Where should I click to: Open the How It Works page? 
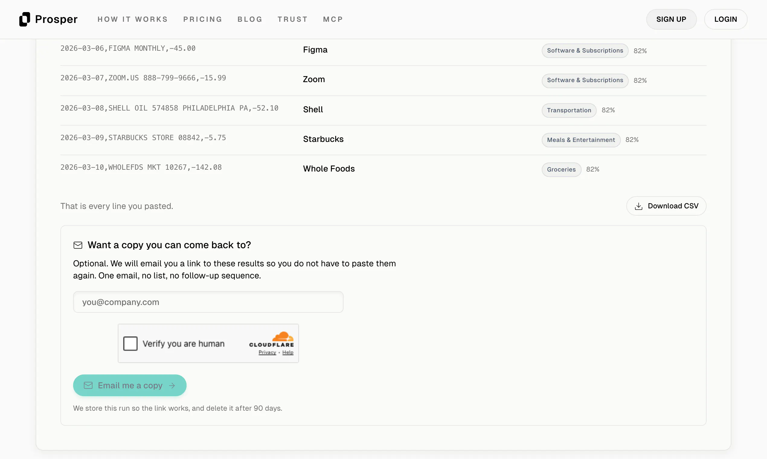point(133,19)
